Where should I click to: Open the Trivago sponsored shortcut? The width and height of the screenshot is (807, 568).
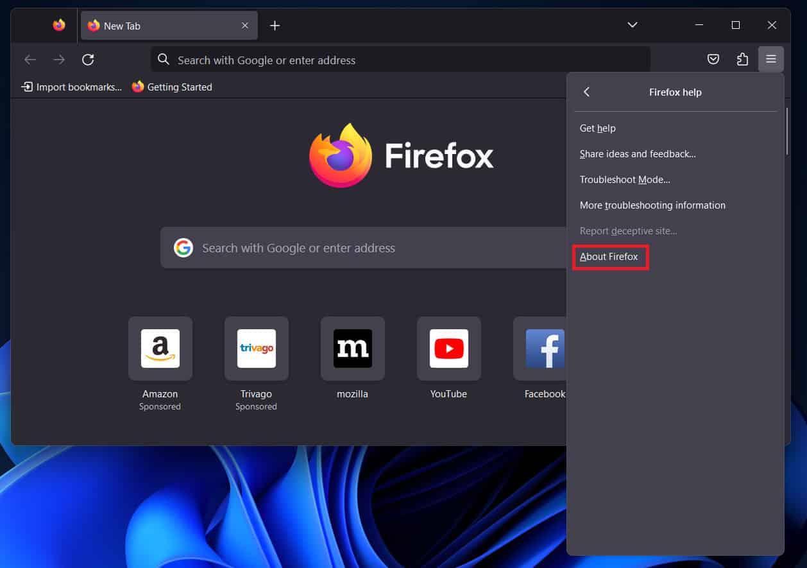[x=257, y=349]
